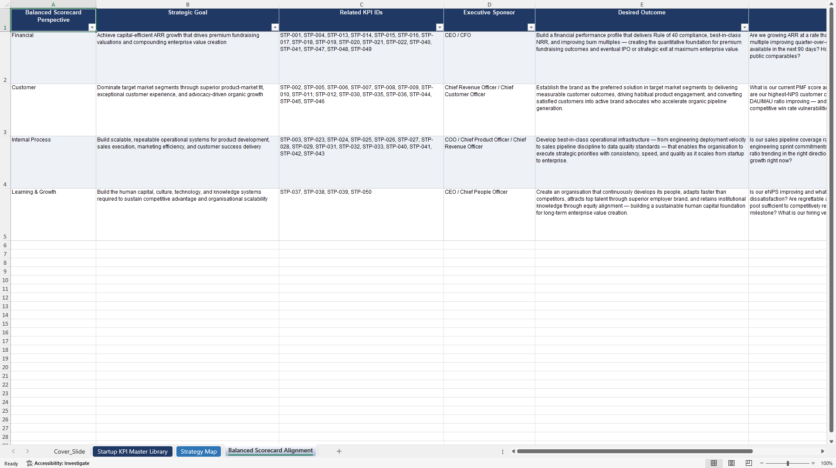Click the Select All corner triangle
Screen dimensions: 836x468
(5, 4)
